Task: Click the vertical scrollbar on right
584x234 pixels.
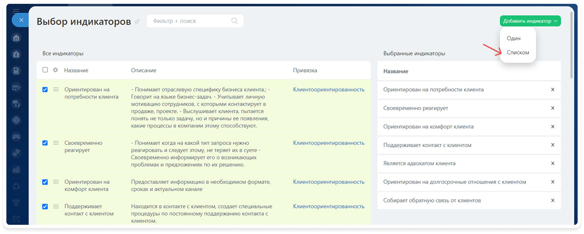Action: point(572,45)
